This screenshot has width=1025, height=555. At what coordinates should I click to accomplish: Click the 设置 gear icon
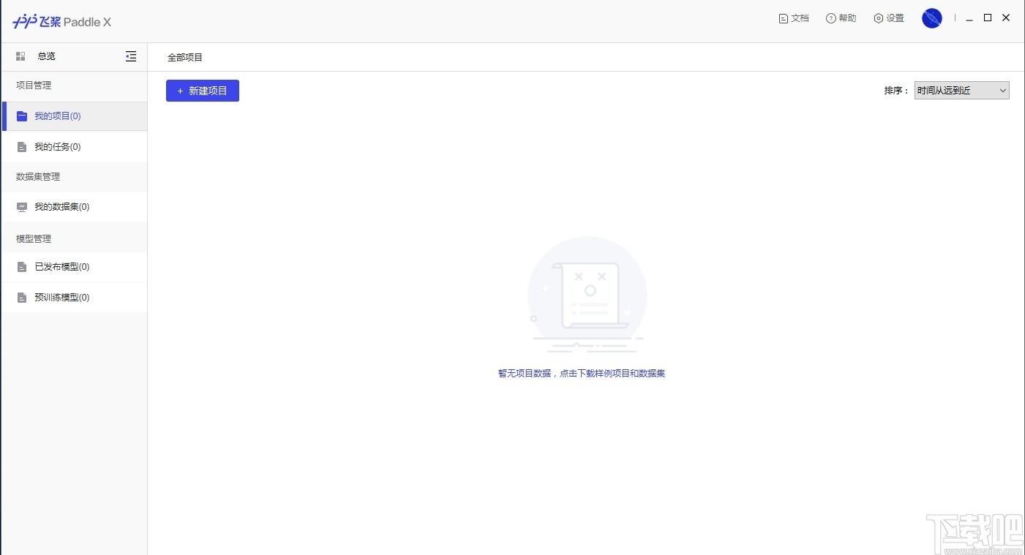point(879,18)
